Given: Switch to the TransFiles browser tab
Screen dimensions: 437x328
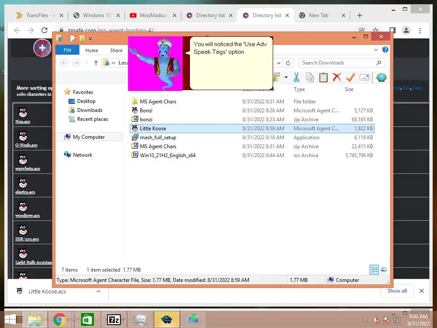Looking at the screenshot, I should 39,15.
